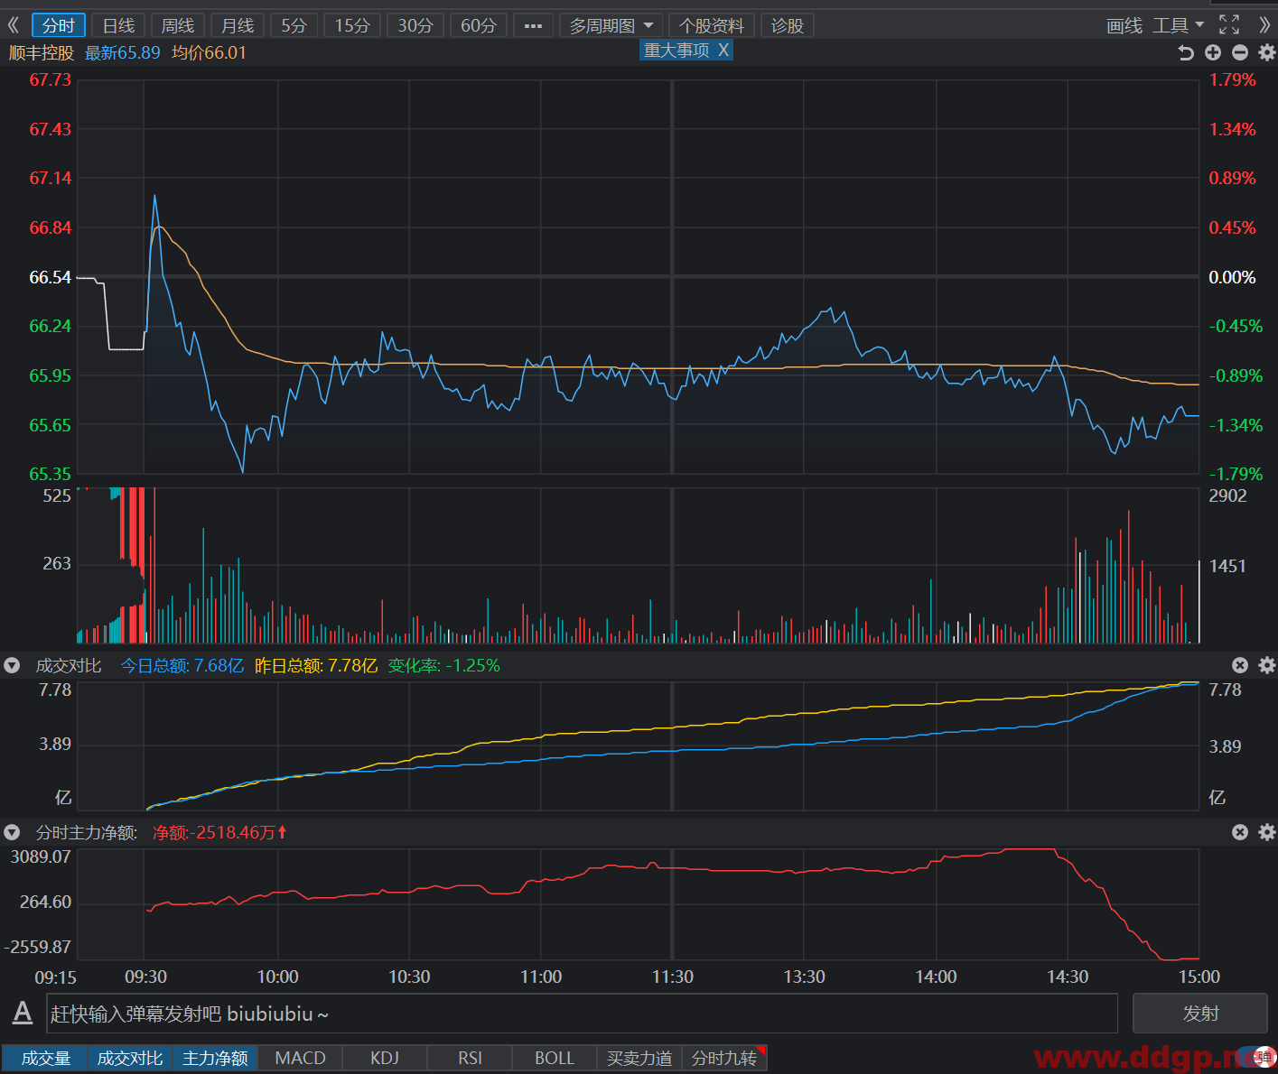Screen dimensions: 1278x1074
Task: Expand right panel with double chevron icon
Action: (x=1264, y=25)
